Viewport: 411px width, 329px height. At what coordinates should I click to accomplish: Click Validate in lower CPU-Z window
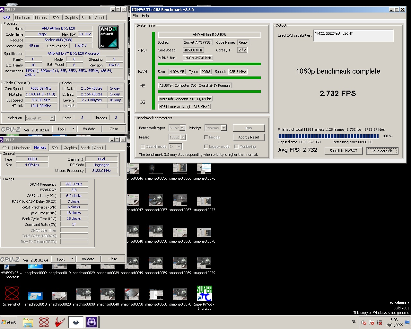pyautogui.click(x=88, y=259)
